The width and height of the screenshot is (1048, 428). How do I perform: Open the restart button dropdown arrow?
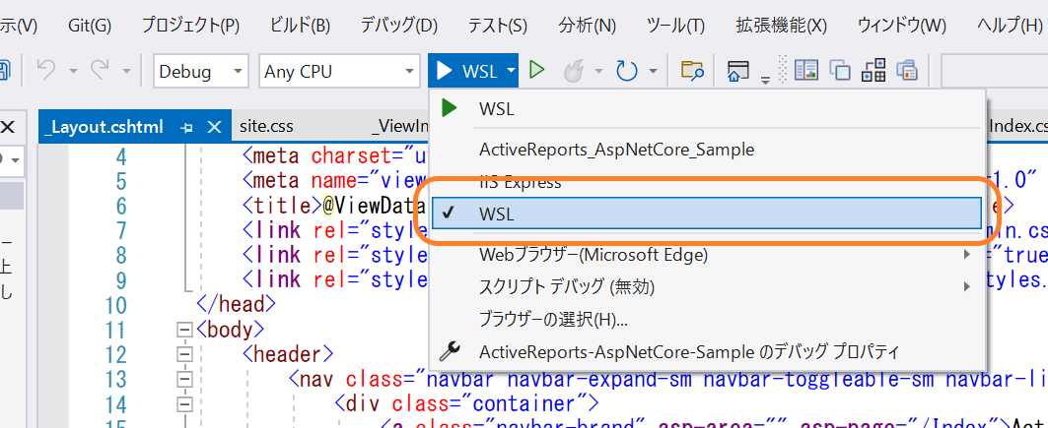tap(653, 71)
